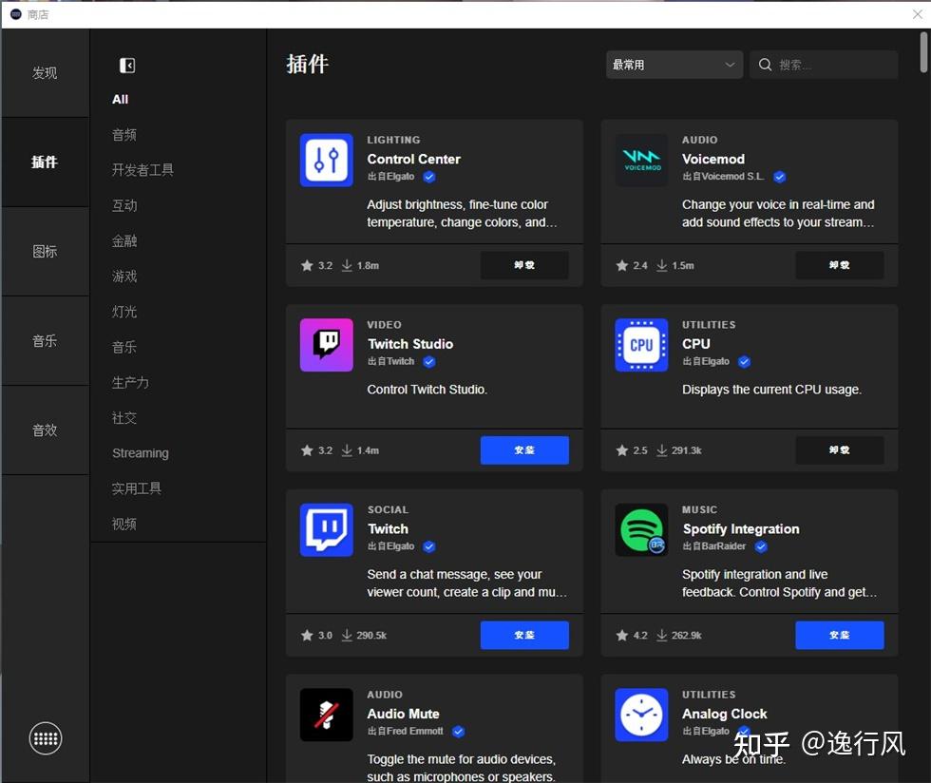Open the Audio Mute plugin icon
The image size is (931, 783).
326,714
